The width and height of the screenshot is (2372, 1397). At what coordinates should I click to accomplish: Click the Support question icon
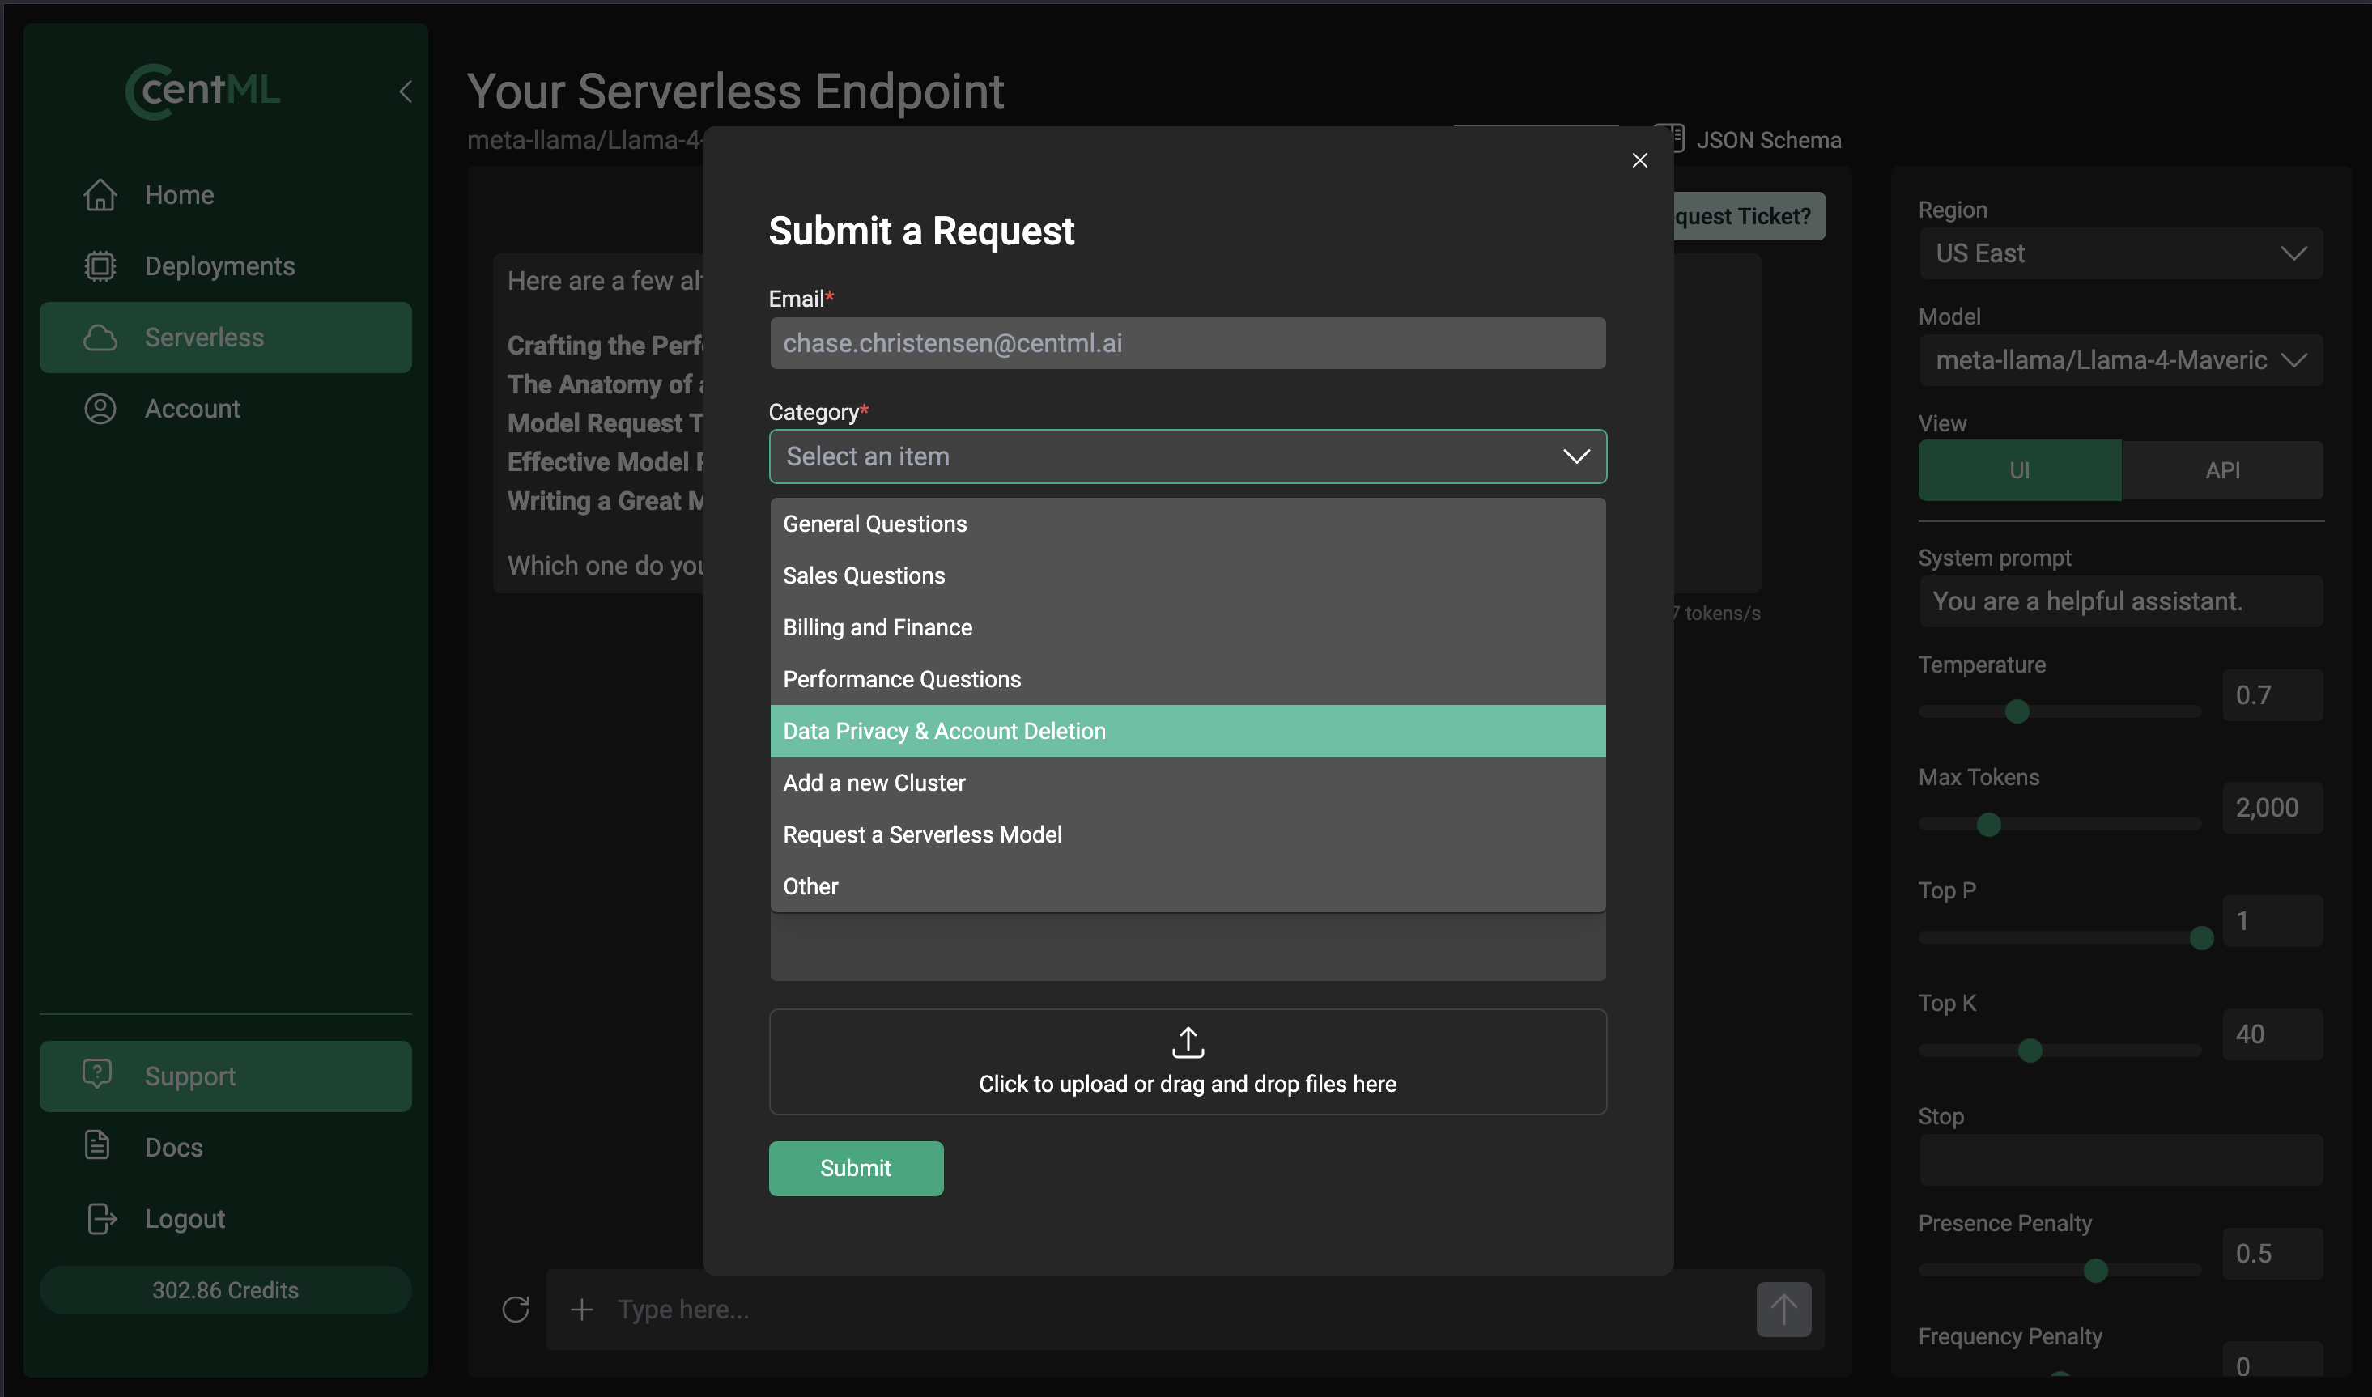tap(97, 1074)
